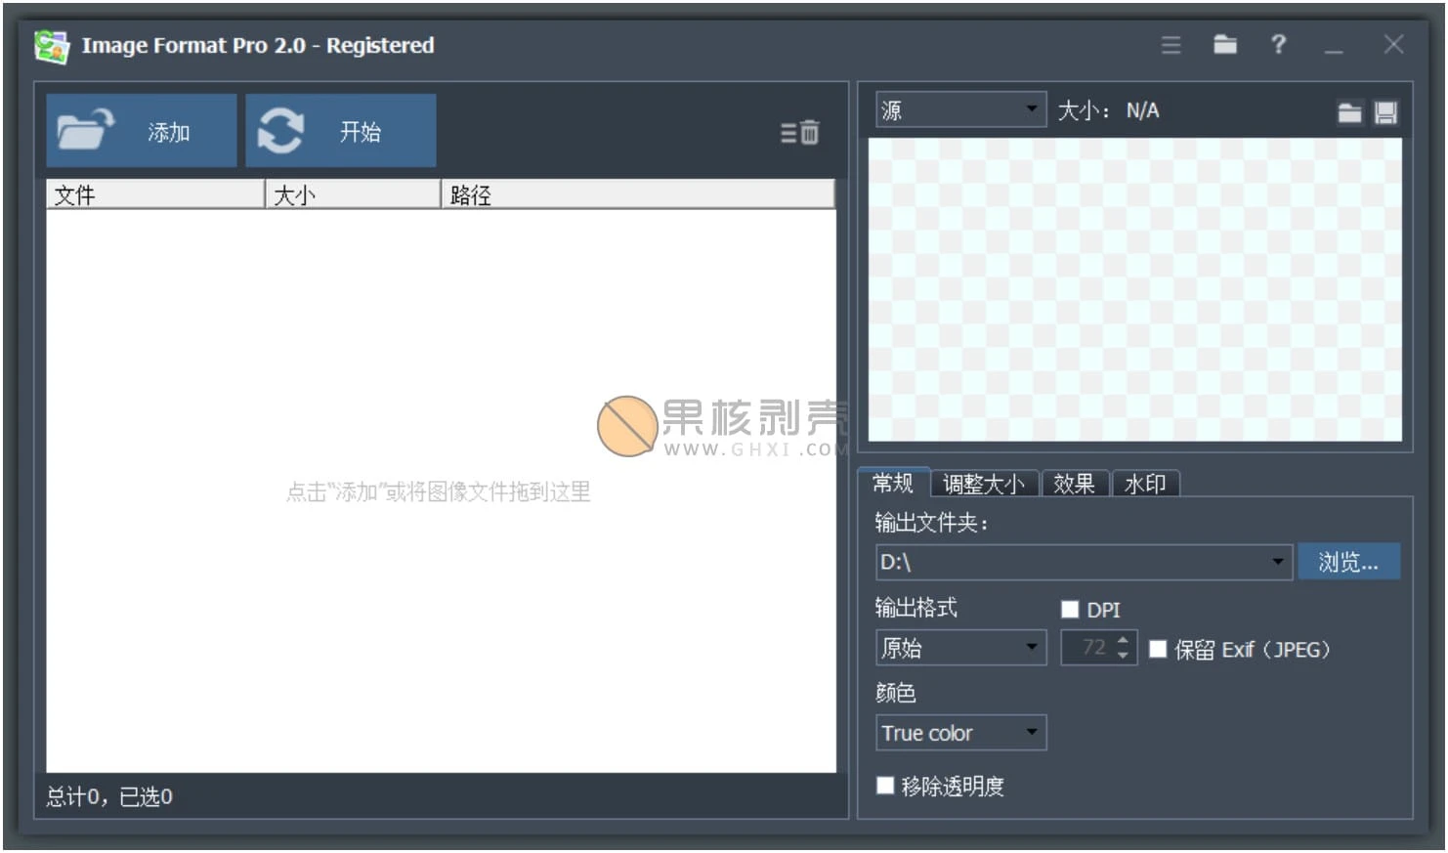
Task: Click the folder icon in the title bar
Action: click(x=1224, y=44)
